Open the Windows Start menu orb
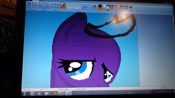This screenshot has height=98, width=175. coord(24,94)
